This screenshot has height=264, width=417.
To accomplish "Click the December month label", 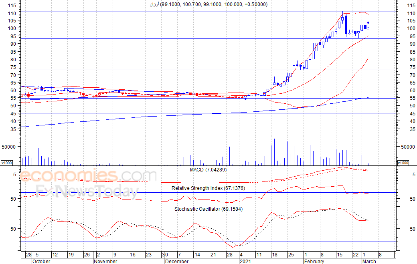I will point(177,261).
